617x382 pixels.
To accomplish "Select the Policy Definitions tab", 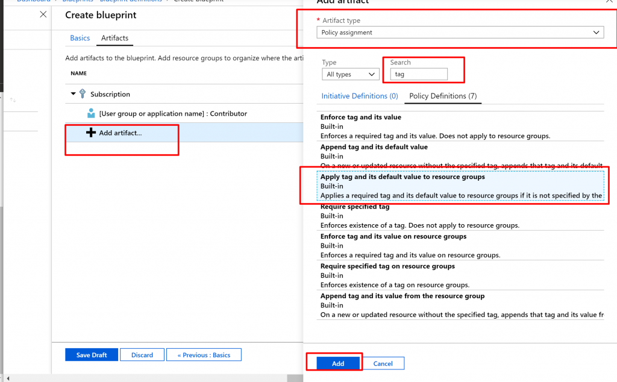I will click(x=443, y=96).
